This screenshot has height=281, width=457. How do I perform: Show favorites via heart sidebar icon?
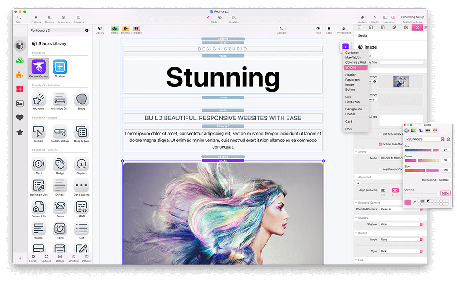coord(20,118)
